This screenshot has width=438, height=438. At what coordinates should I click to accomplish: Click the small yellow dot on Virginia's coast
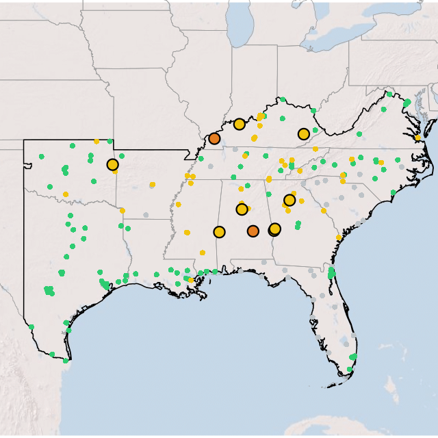point(418,138)
